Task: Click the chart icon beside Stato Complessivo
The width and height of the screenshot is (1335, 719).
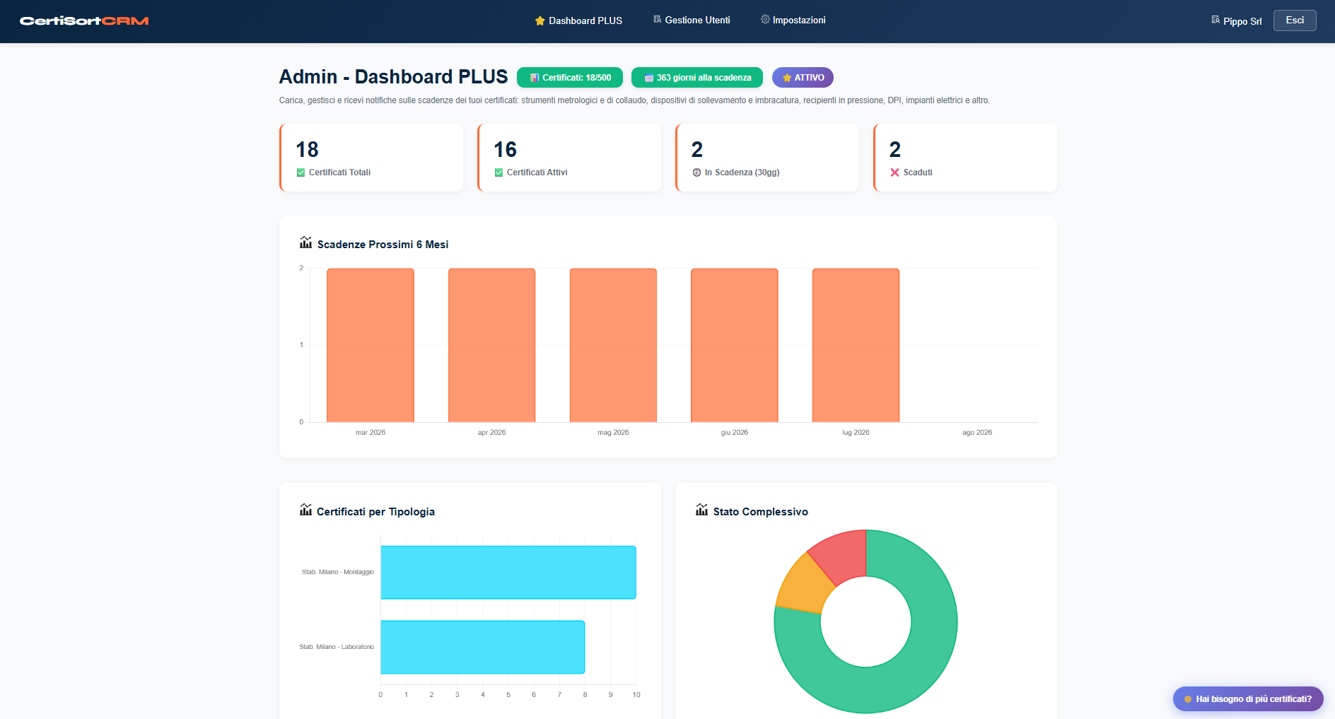Action: [x=701, y=510]
